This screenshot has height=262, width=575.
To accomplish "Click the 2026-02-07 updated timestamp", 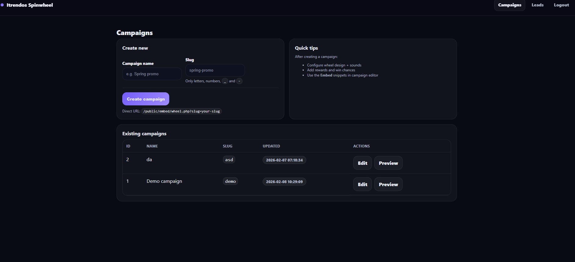I will [x=284, y=160].
